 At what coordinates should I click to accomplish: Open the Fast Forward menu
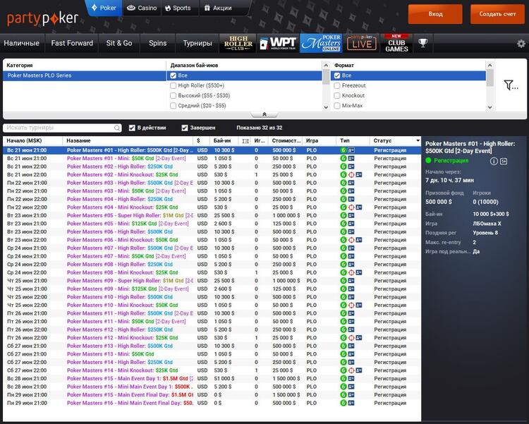click(72, 43)
